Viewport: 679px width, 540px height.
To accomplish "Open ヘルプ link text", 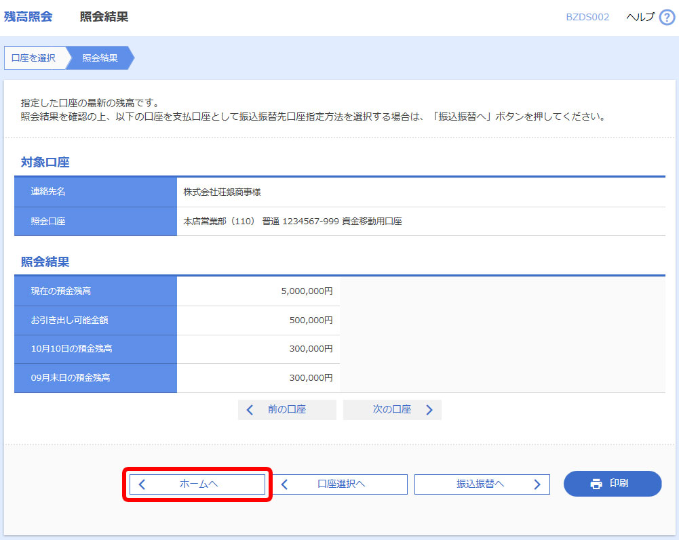I will [640, 17].
